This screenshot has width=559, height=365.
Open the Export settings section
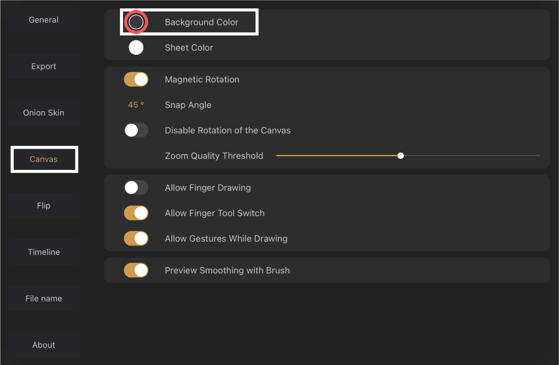click(x=44, y=66)
